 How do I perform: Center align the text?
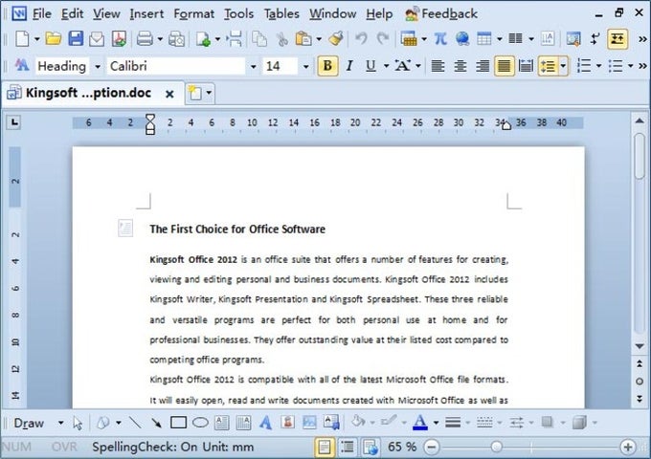(x=460, y=66)
